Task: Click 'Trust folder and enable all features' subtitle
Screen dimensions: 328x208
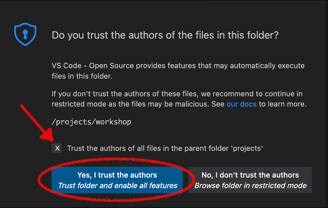Action: point(117,185)
